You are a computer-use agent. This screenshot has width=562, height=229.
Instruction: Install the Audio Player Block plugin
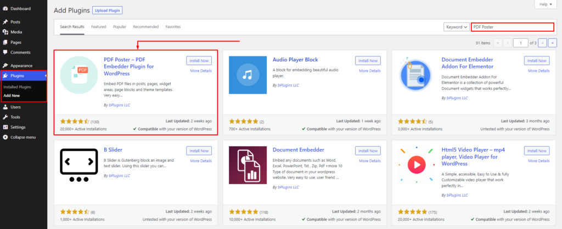(x=368, y=61)
